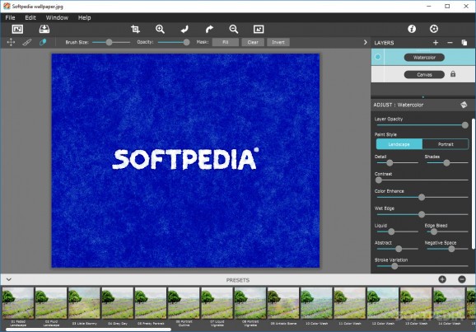Screen dimensions: 476x332
Task: Click the Wet Edge slider handle
Action: pos(422,215)
